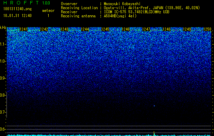Click the 1242 time marker
Image resolution: width=214 pixels, height=136 pixels.
pyautogui.click(x=44, y=29)
